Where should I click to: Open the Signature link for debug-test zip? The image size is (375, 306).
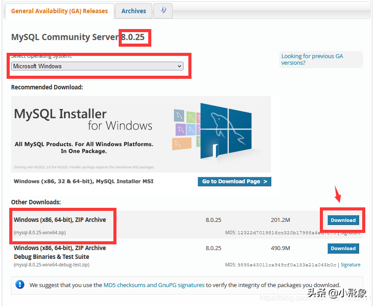[350, 265]
